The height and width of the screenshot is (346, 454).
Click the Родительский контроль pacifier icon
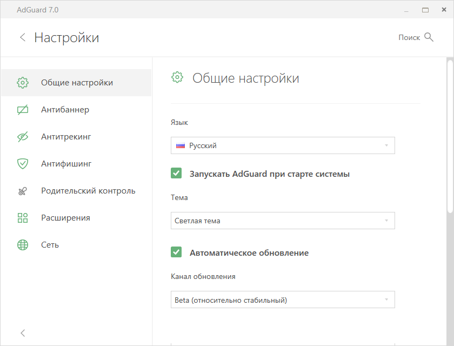(23, 191)
